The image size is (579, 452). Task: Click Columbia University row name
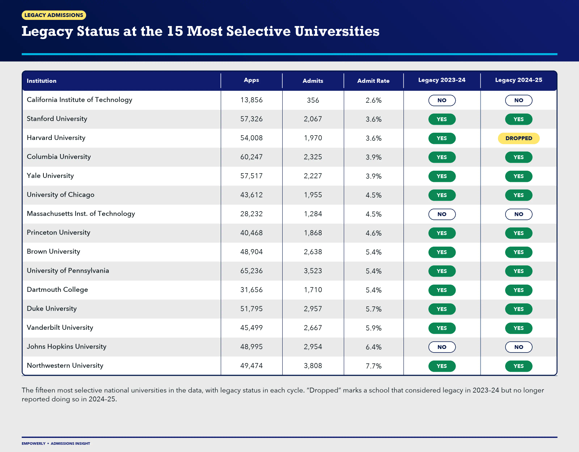[x=59, y=157]
